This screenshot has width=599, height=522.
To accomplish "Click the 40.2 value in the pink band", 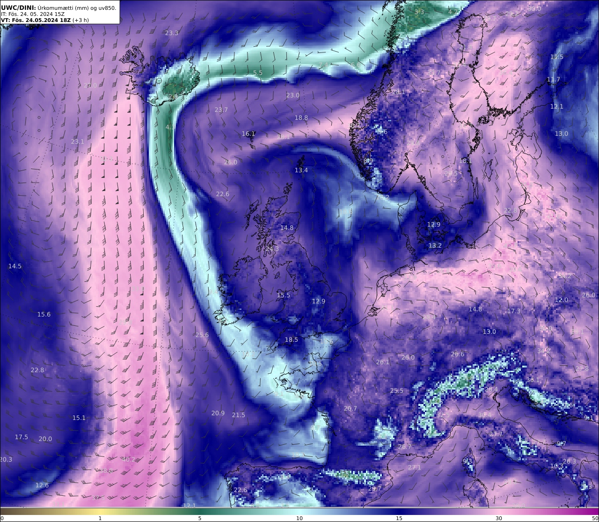I will coord(128,459).
